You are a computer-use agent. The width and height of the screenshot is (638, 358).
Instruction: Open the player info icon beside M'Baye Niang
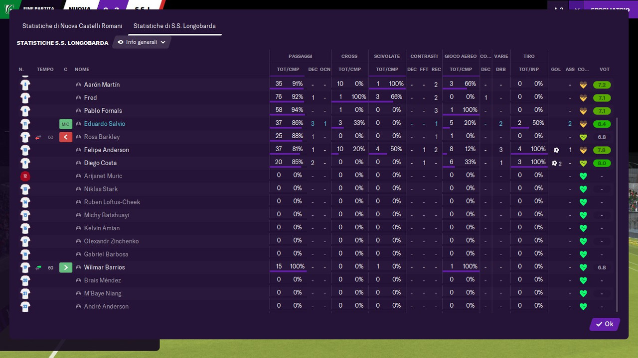[x=78, y=293]
